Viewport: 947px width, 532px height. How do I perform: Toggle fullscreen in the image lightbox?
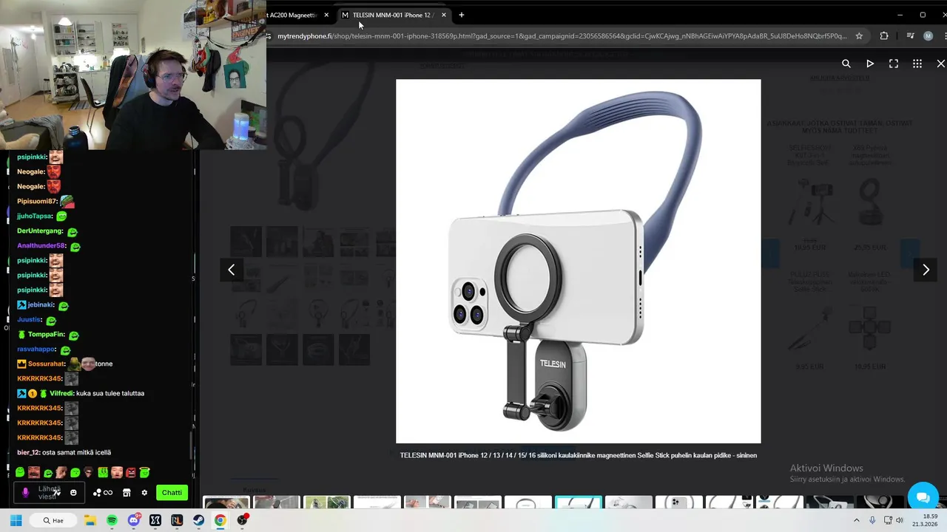(x=894, y=64)
